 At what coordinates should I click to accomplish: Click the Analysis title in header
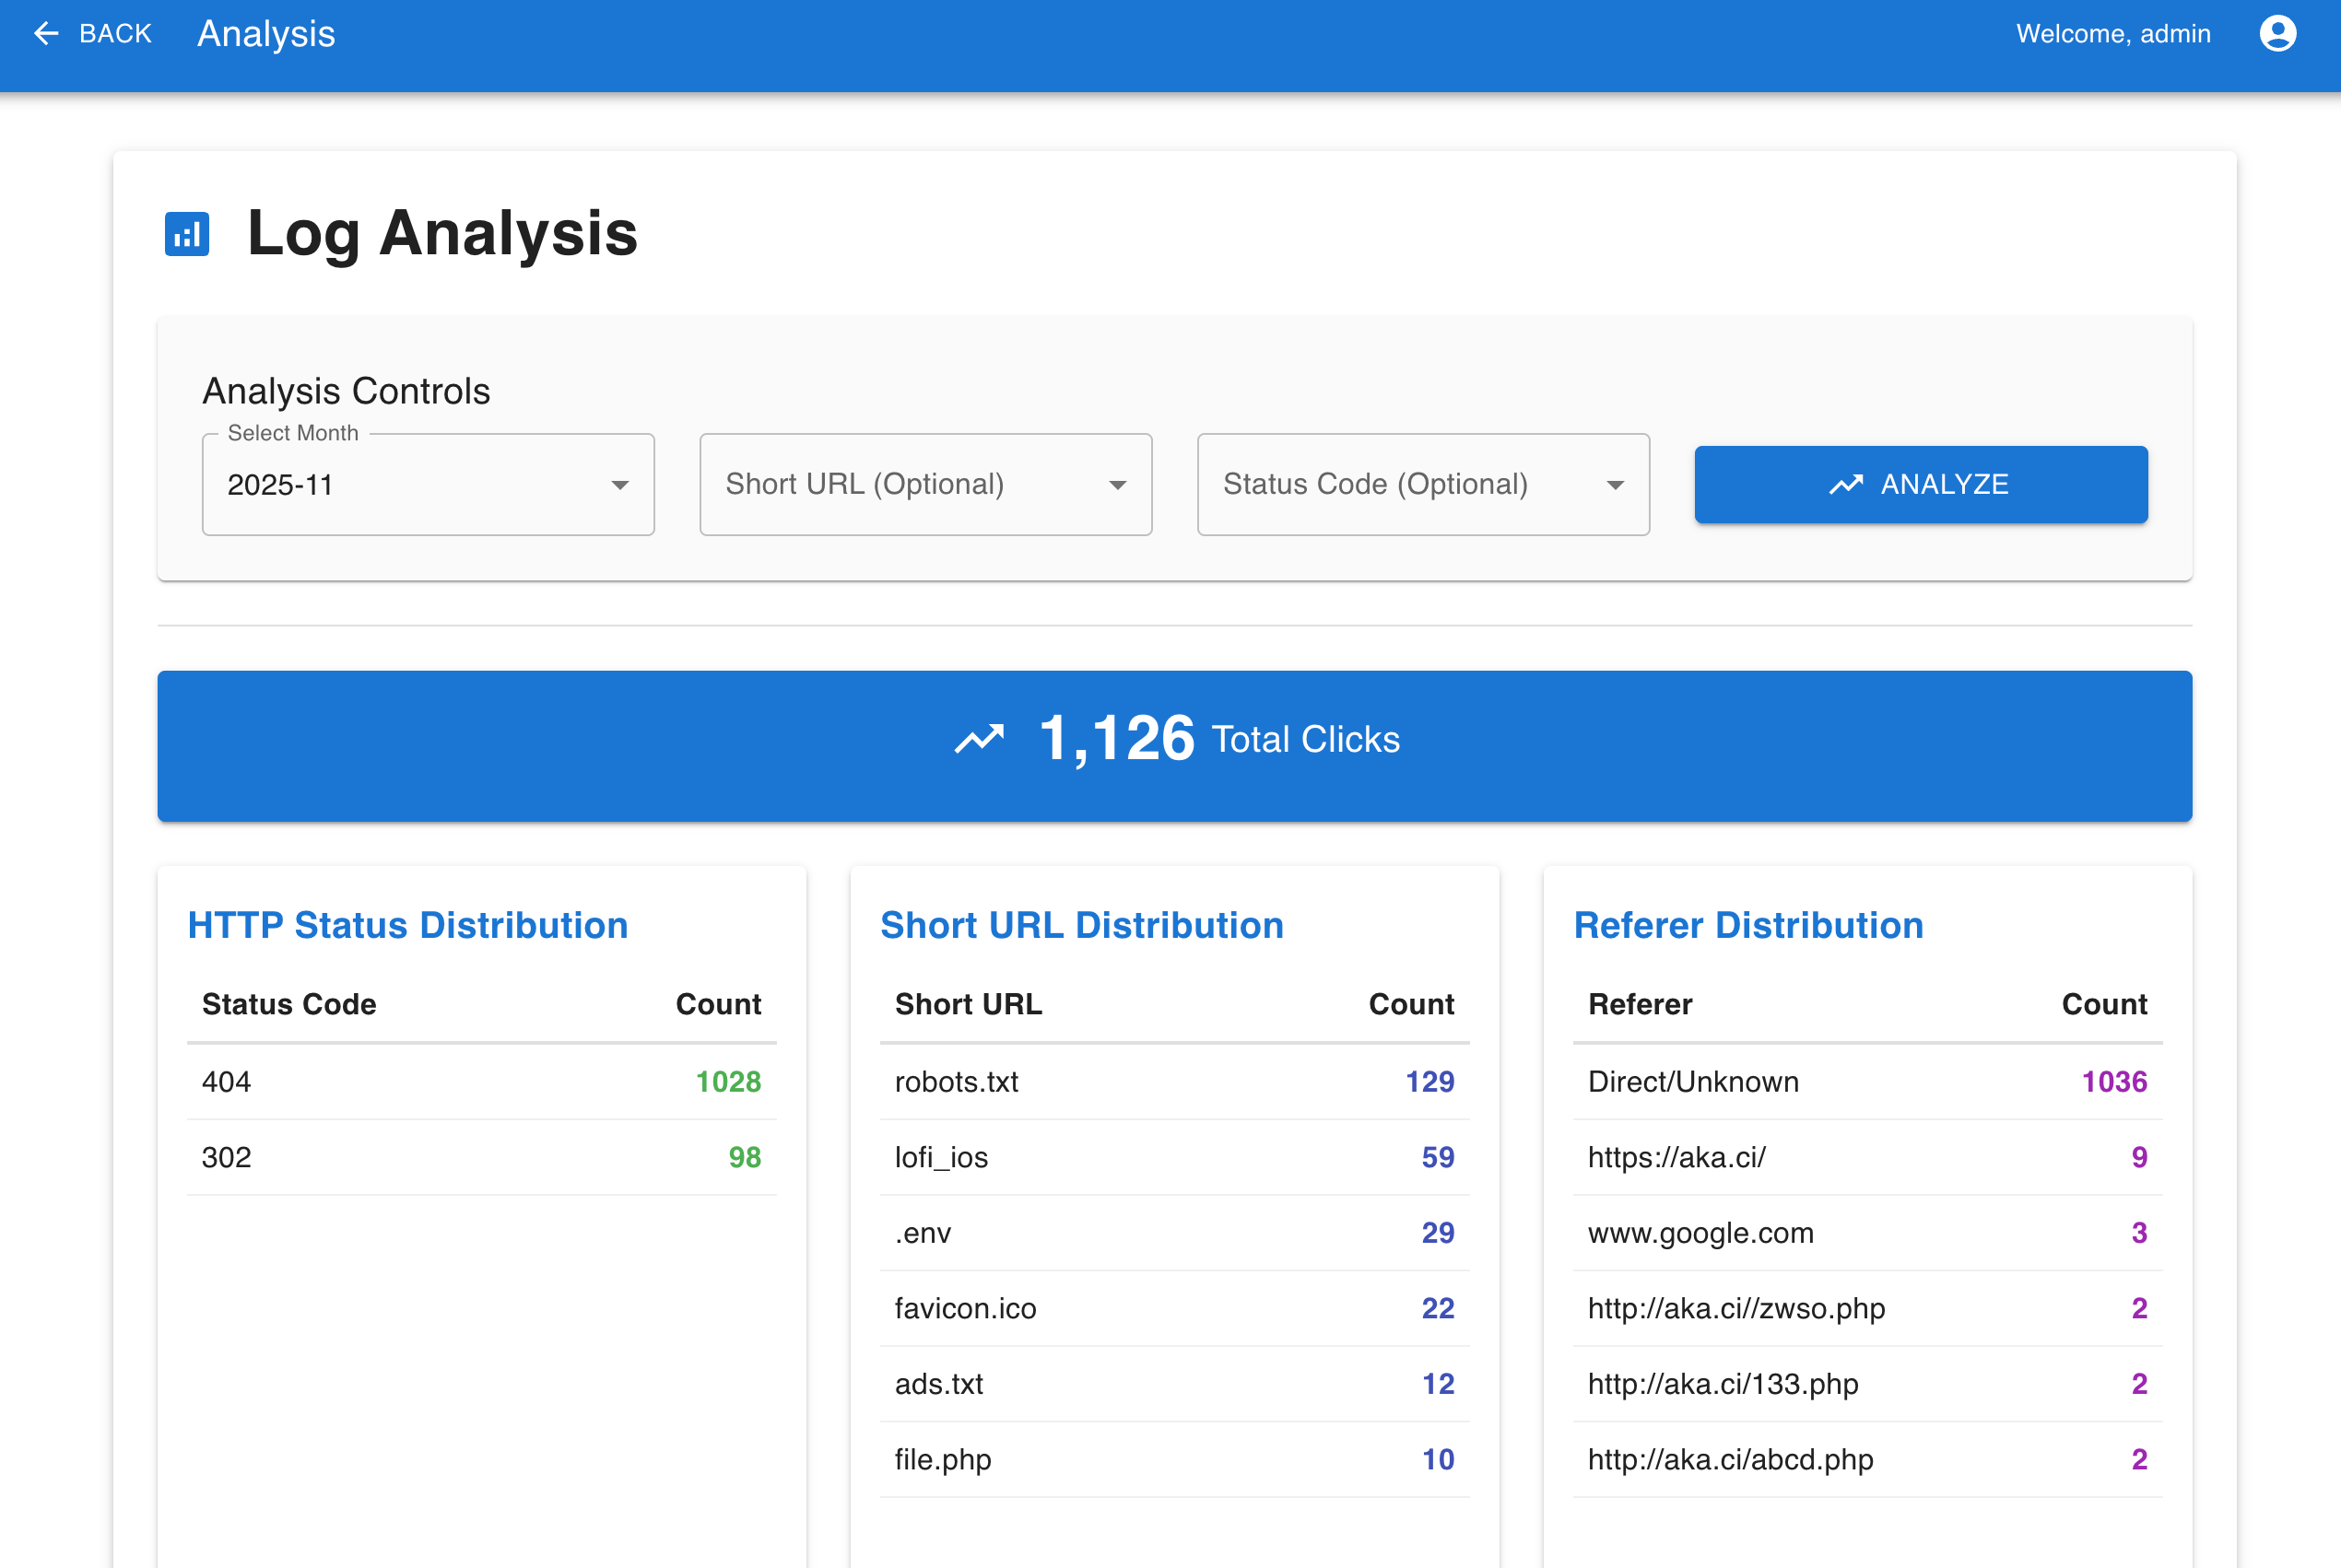coord(266,34)
